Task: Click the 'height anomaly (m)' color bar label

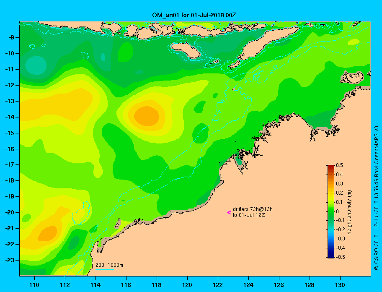Action: (349, 212)
